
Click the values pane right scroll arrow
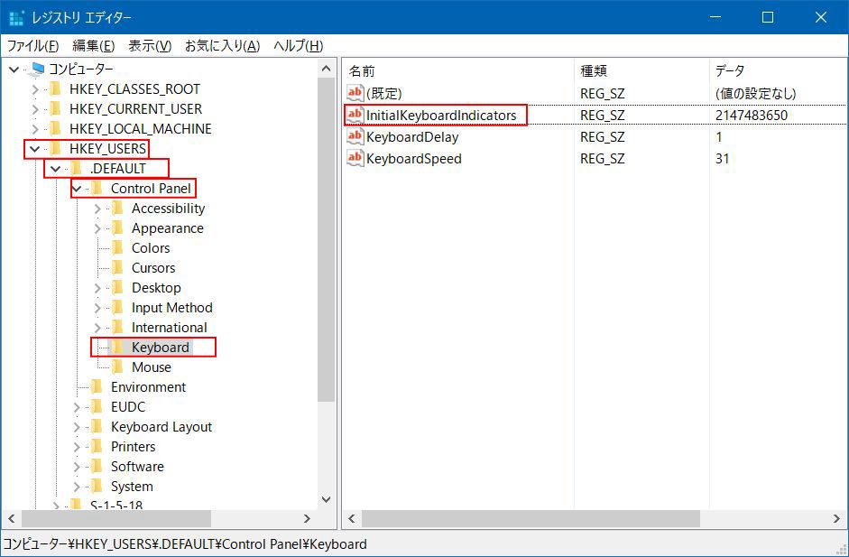coord(836,519)
